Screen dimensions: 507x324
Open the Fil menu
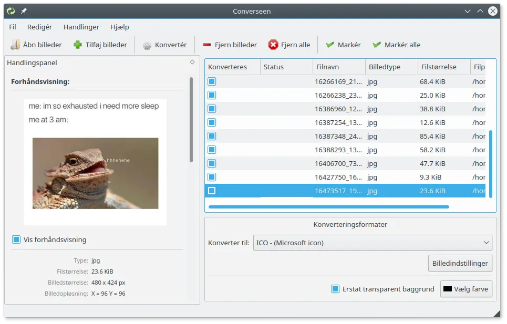pos(13,27)
